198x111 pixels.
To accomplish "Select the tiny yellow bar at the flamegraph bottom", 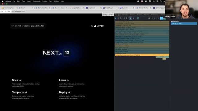I will pyautogui.click(x=164, y=59).
